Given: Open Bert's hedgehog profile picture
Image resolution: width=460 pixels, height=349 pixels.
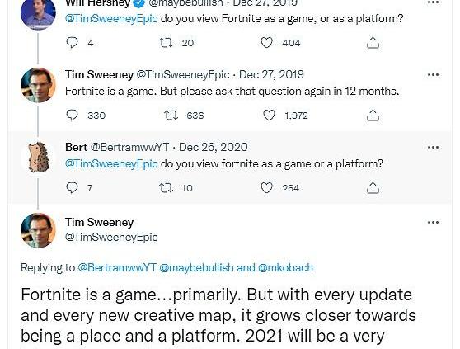Looking at the screenshot, I should pos(38,157).
